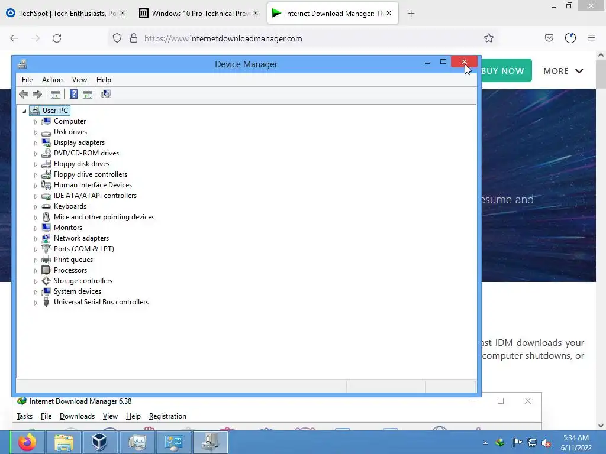
Task: Close the Windows 10 Pro Technical Preview tab
Action: click(256, 13)
